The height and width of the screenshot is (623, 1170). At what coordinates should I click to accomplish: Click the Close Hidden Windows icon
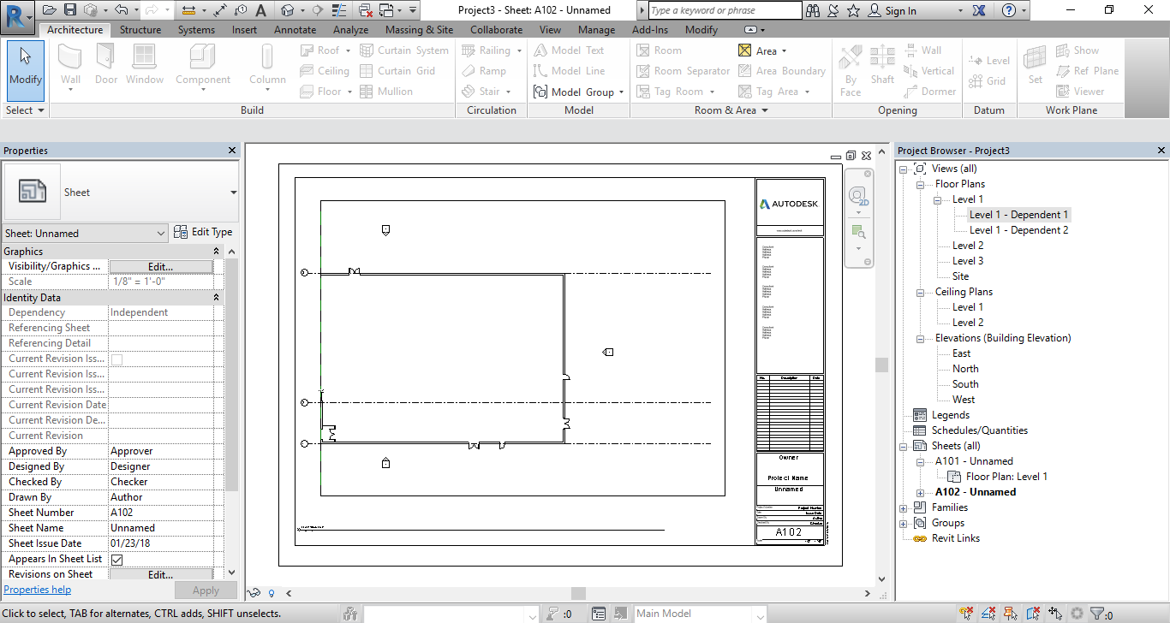(x=366, y=10)
